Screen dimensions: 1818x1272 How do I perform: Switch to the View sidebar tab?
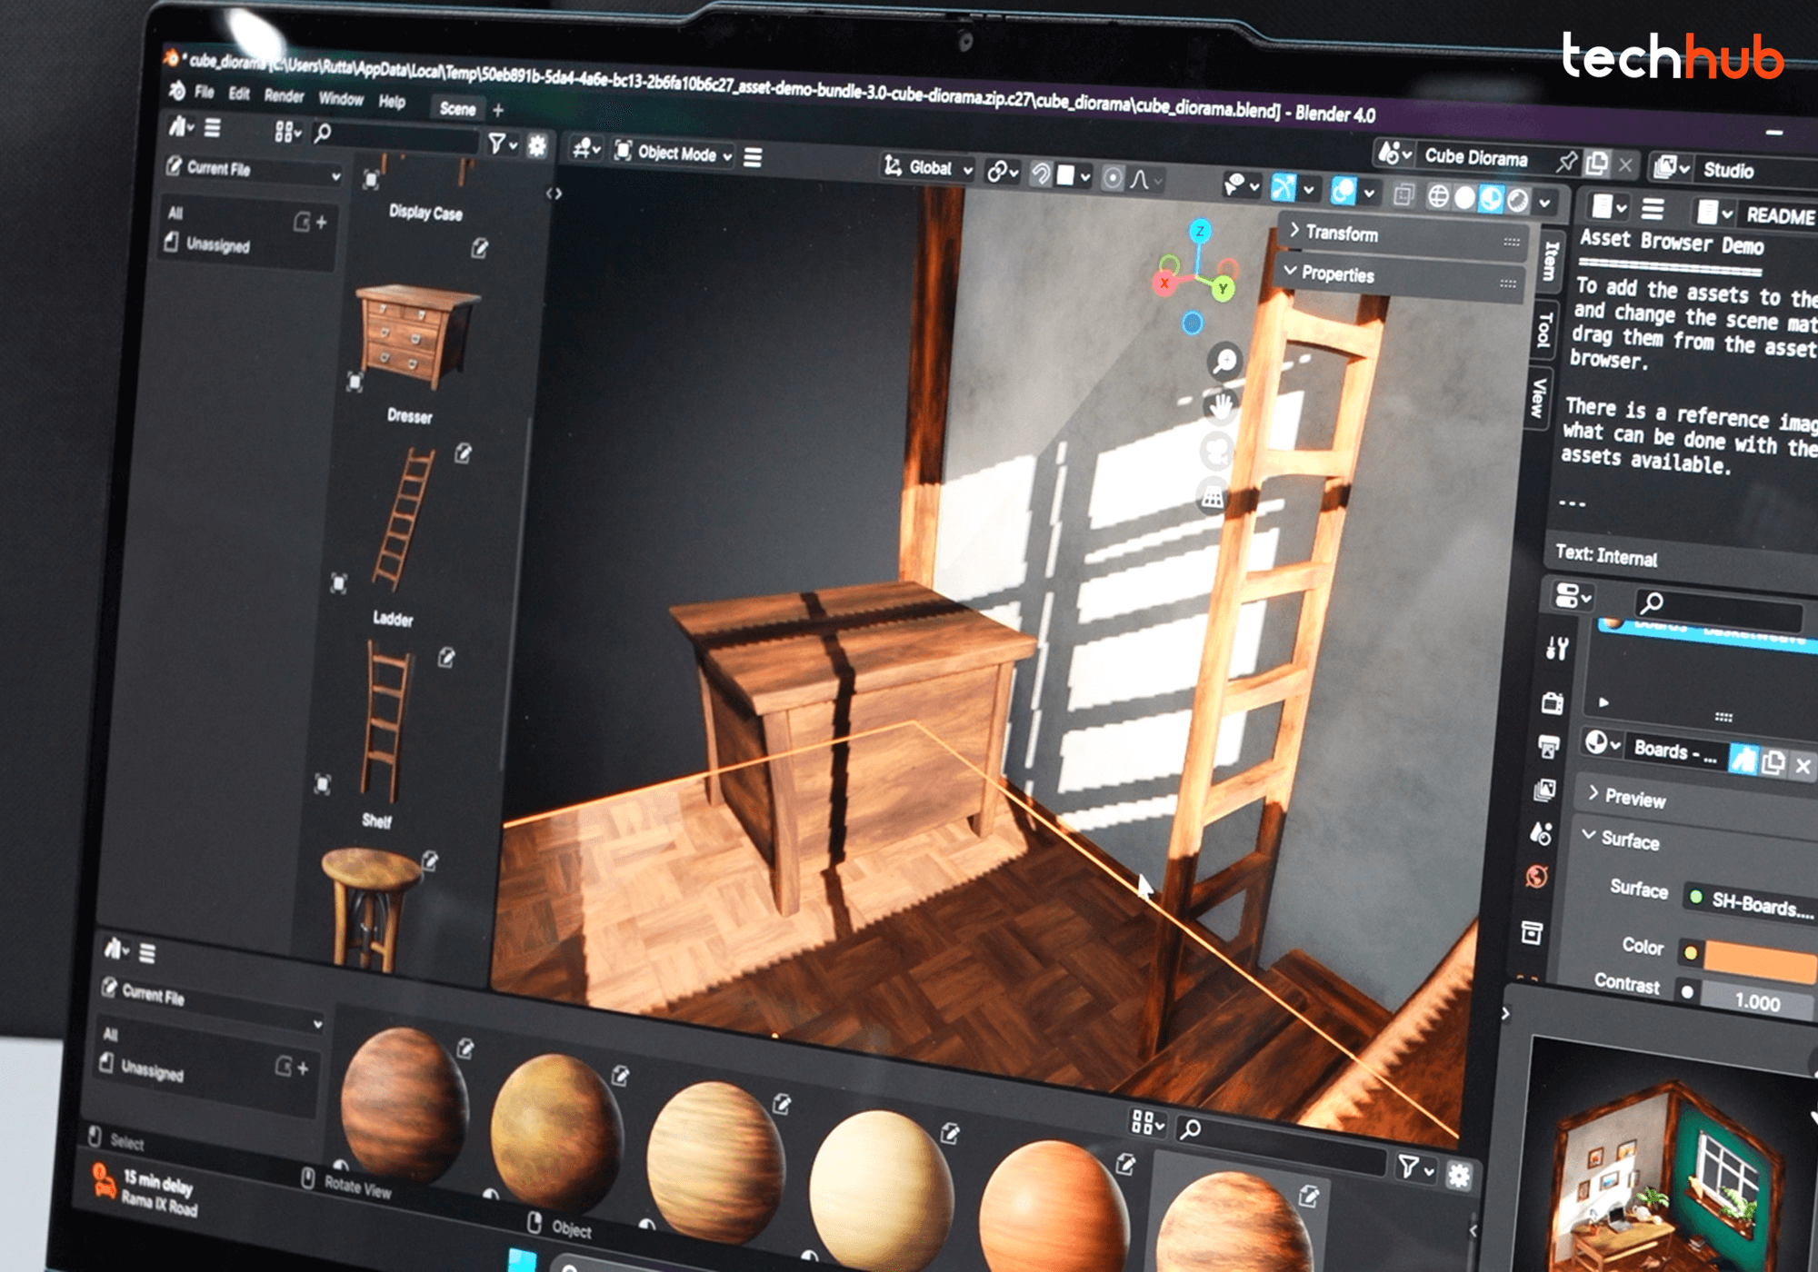click(x=1538, y=398)
